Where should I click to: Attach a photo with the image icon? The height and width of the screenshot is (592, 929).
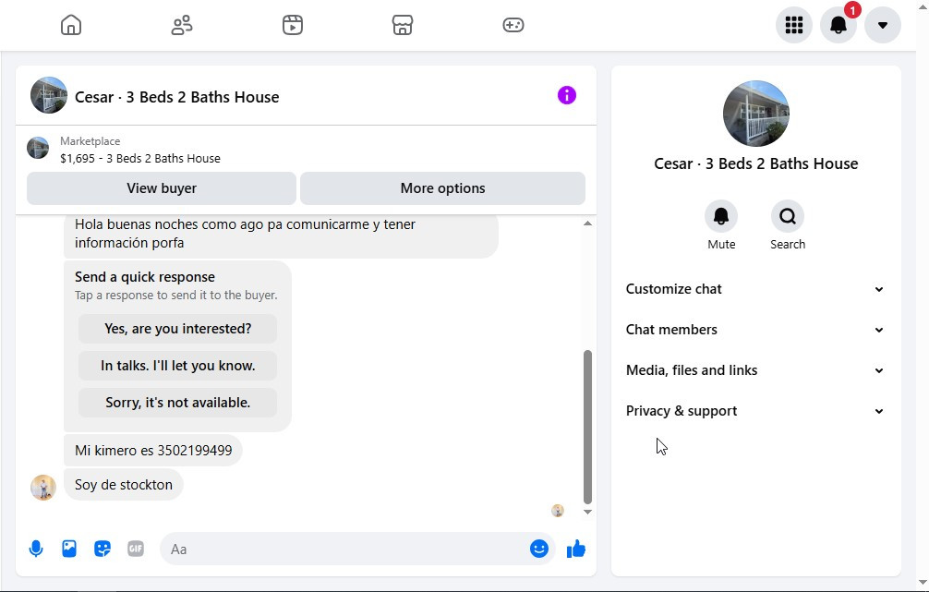tap(69, 549)
